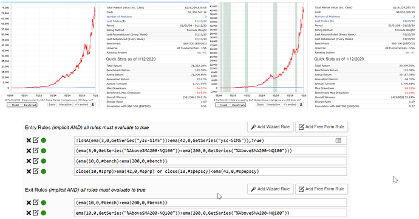Screen dimensions: 419x219
Task: Toggle green status dot of ysc-SIM5 rule
Action: point(43,141)
